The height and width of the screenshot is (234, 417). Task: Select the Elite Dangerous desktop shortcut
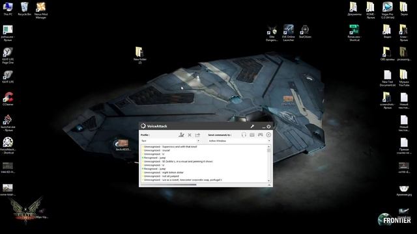pyautogui.click(x=272, y=33)
